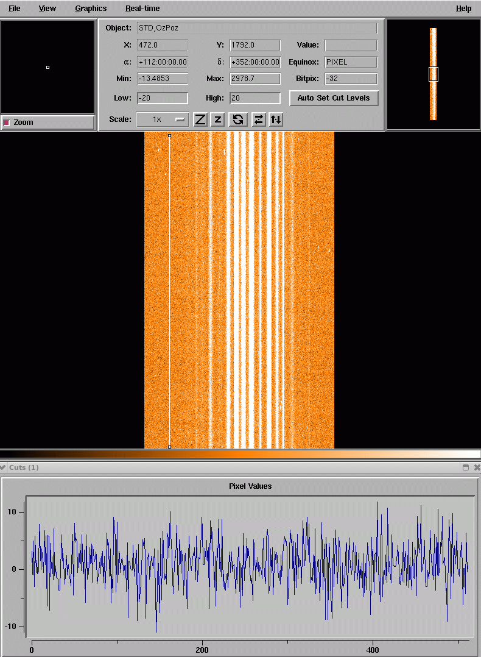
Task: Click the flip horizontal arrows icon
Action: (259, 119)
